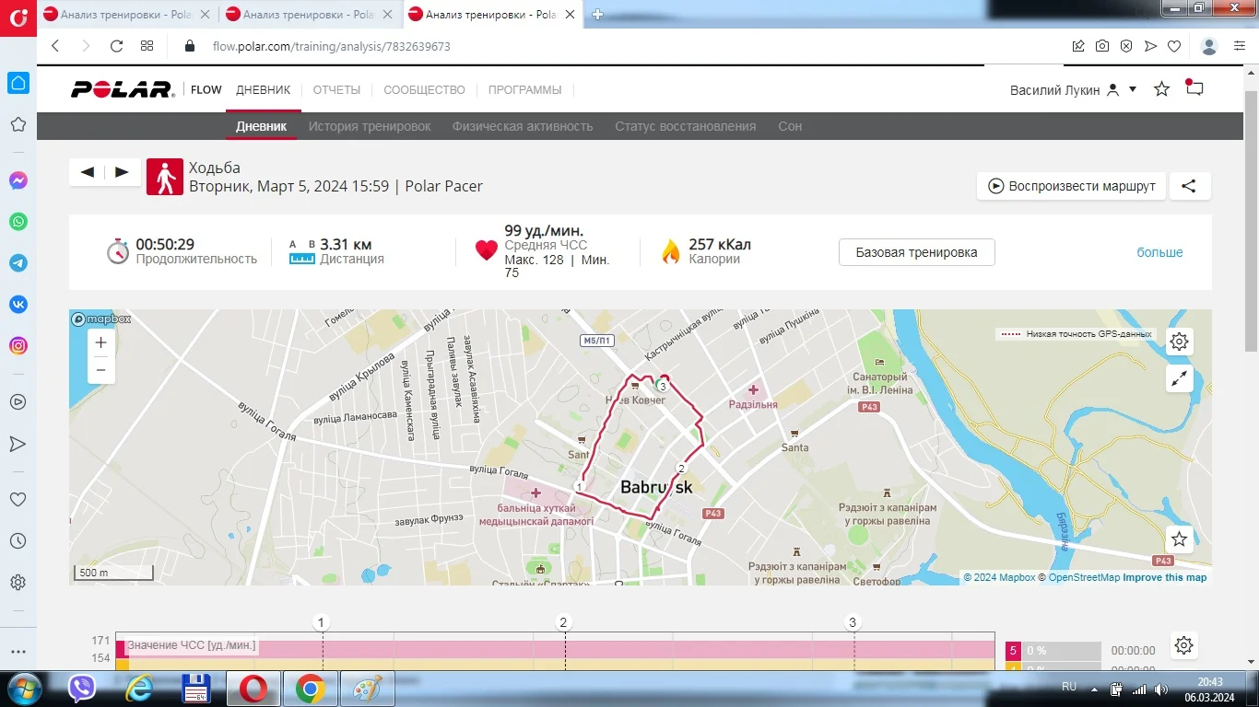Add page to bookmarks with heart icon
The width and height of the screenshot is (1259, 707).
click(x=1174, y=46)
